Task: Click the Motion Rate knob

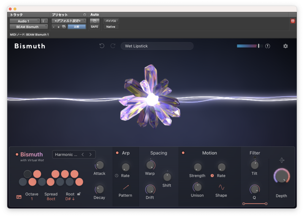Action: point(221,167)
